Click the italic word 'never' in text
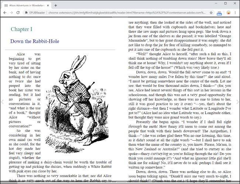This screenshot has width=240, height=184. (x=196, y=72)
